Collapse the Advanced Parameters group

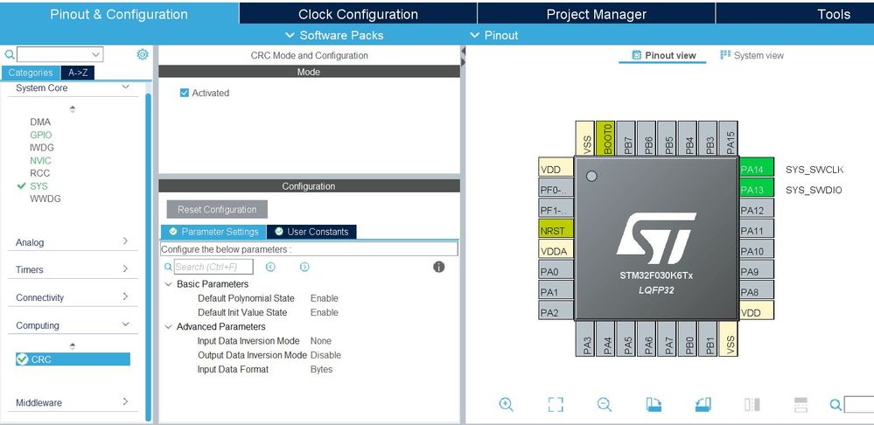(x=168, y=327)
